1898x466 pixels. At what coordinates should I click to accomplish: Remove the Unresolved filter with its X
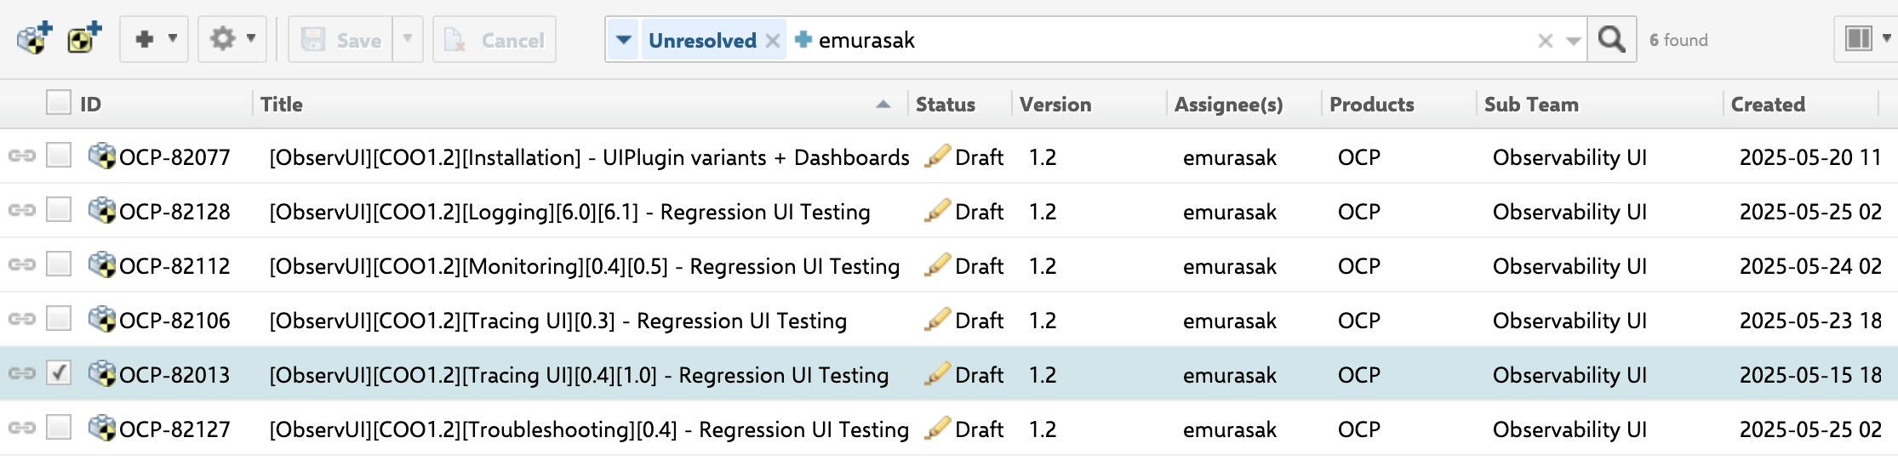[x=773, y=41]
